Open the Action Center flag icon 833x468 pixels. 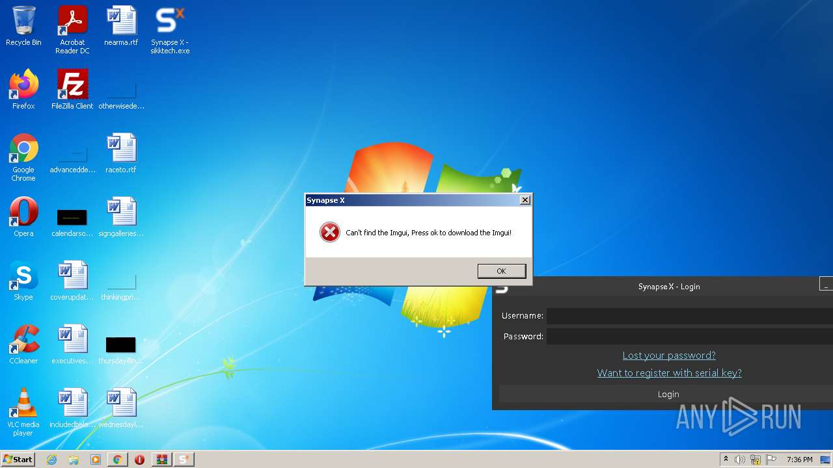[x=771, y=460]
